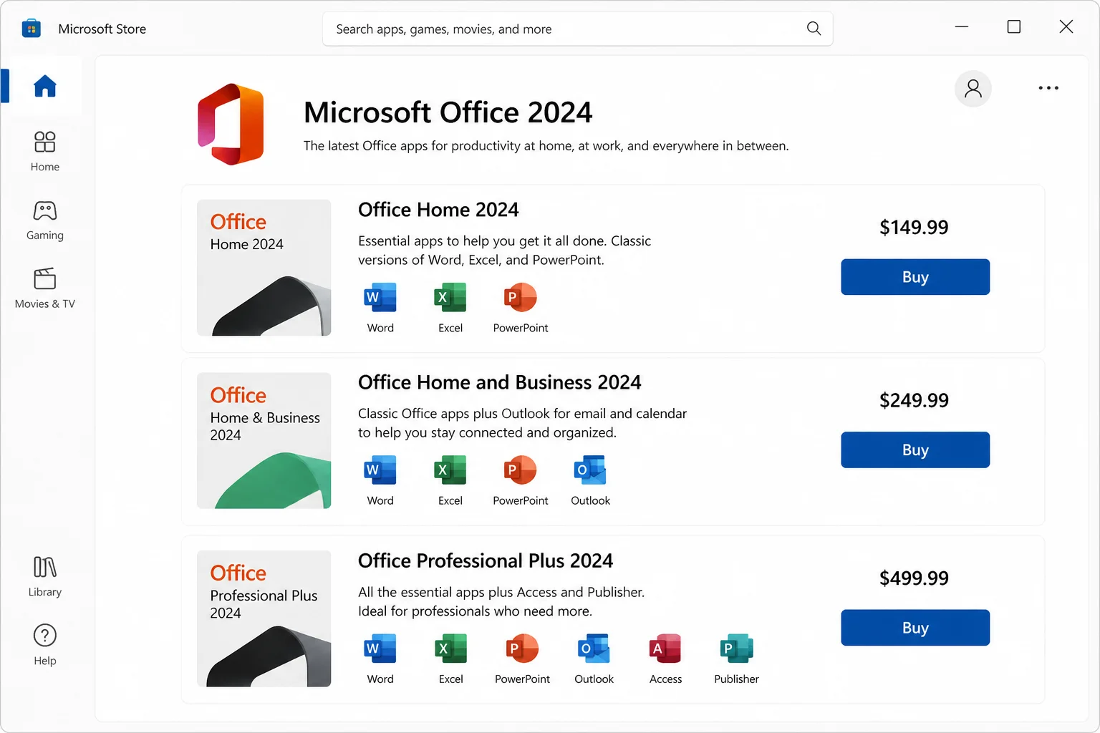1100x733 pixels.
Task: Buy Office Home 2024 for $149.99
Action: click(915, 277)
